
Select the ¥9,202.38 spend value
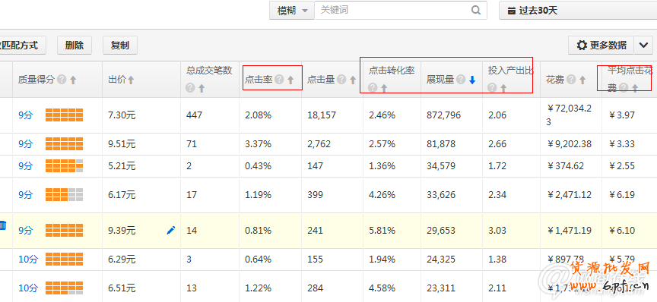click(x=570, y=144)
